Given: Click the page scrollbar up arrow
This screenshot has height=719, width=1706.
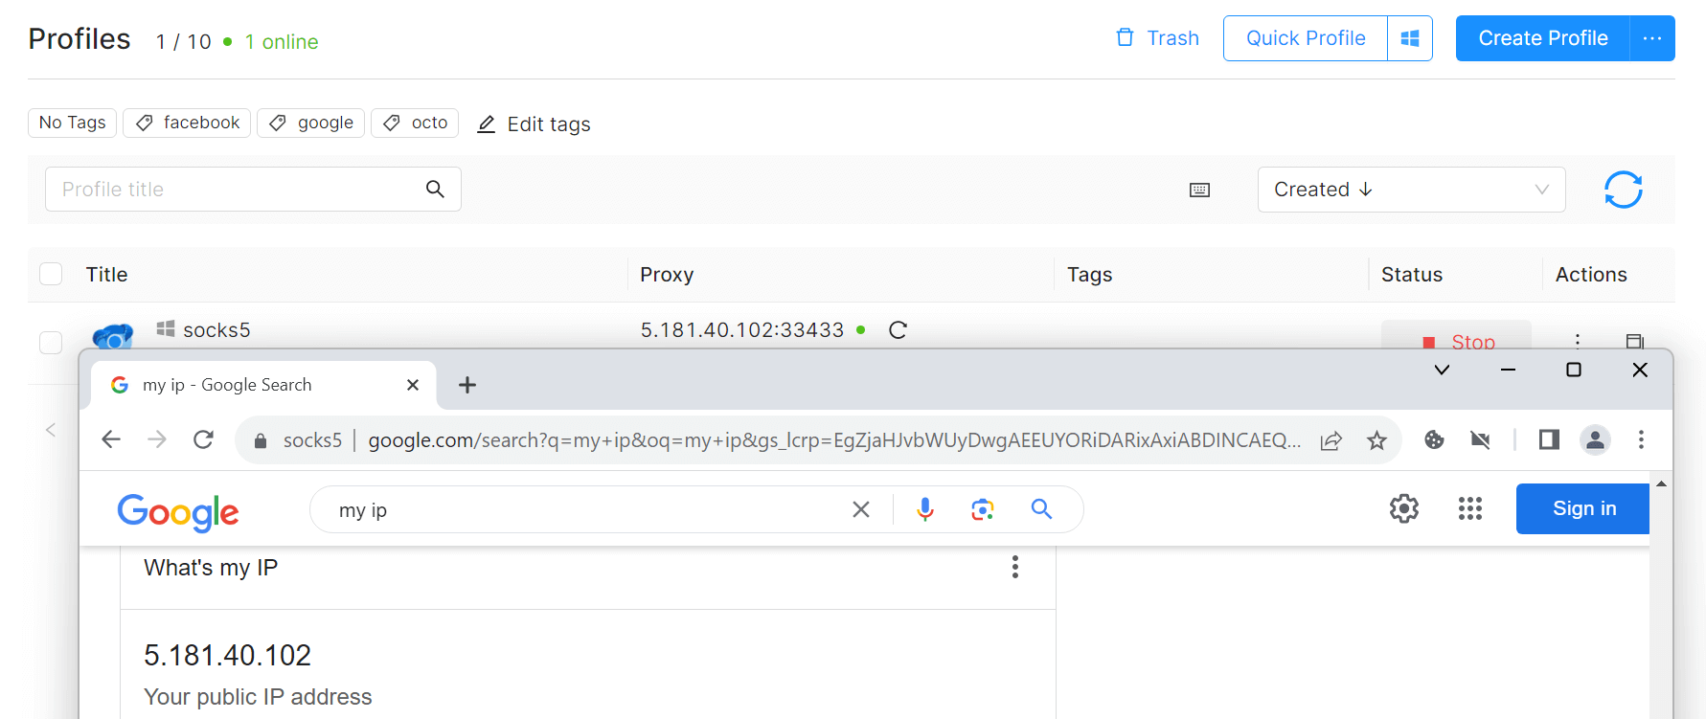Looking at the screenshot, I should pos(1661,483).
